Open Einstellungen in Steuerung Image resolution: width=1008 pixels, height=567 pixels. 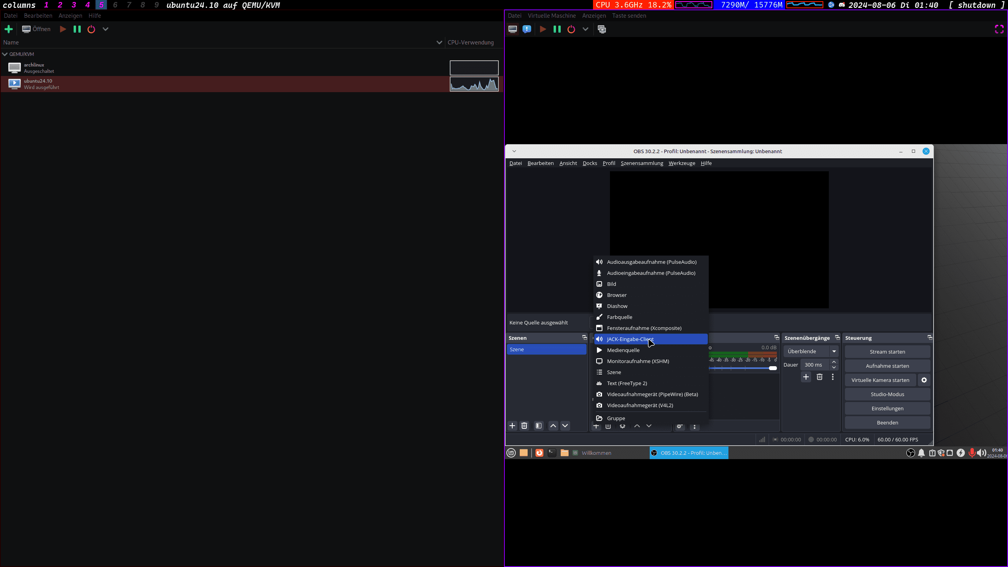tap(888, 408)
